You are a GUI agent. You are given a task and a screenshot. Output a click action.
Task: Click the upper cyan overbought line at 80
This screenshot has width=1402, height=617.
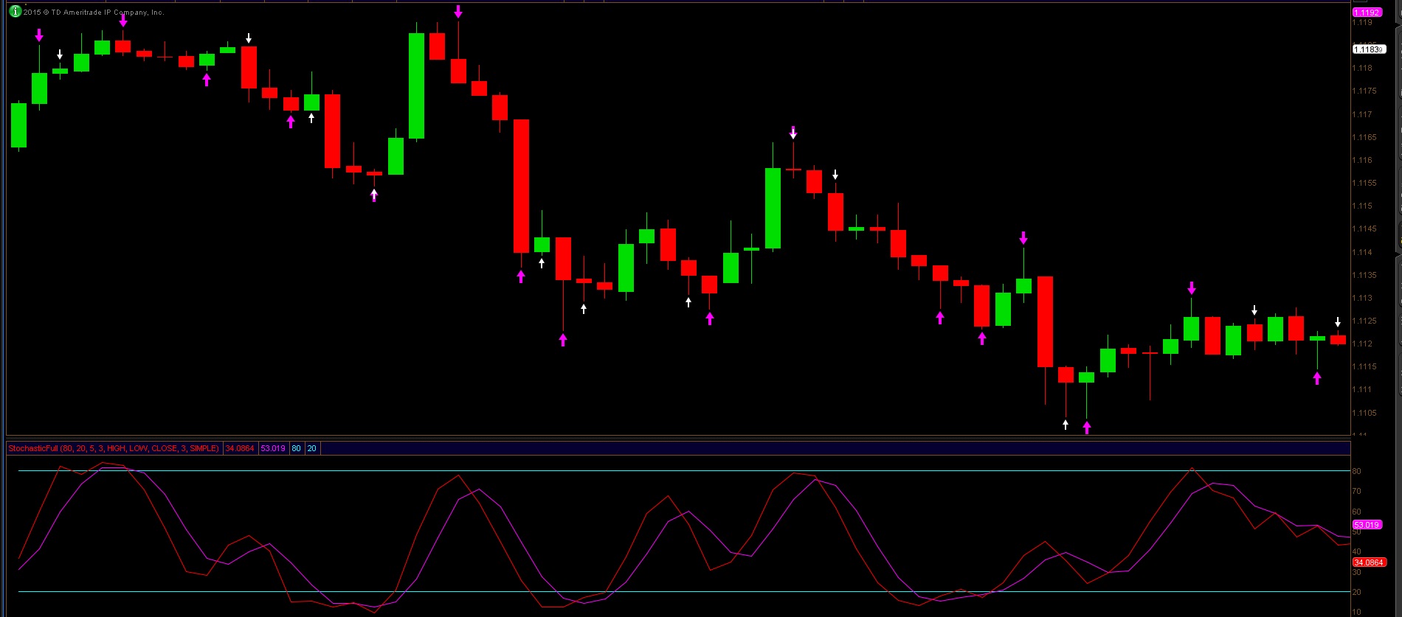pos(664,470)
